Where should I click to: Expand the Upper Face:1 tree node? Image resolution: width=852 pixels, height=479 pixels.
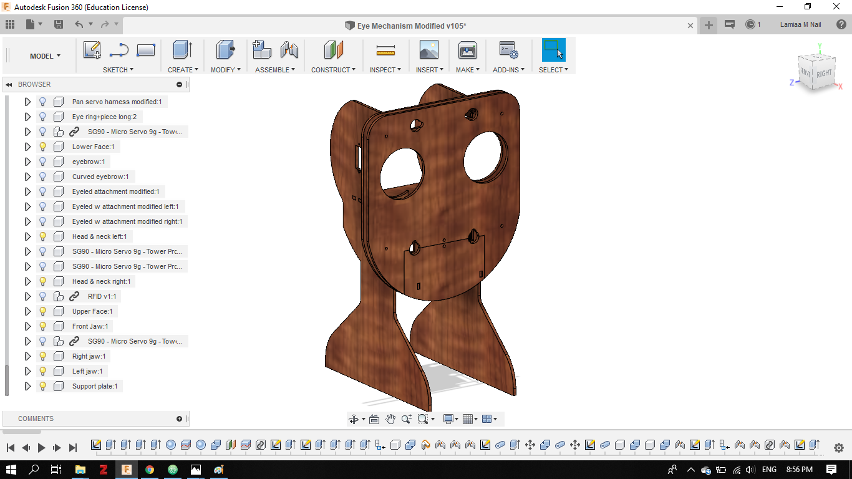[x=27, y=311]
